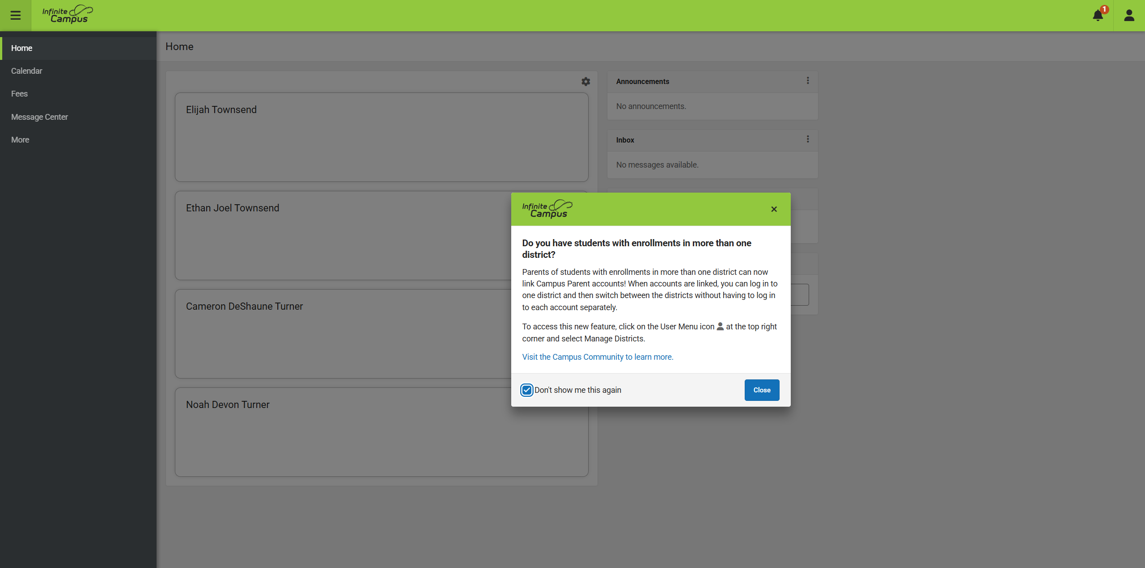Expand More in the sidebar
Image resolution: width=1145 pixels, height=568 pixels.
78,140
